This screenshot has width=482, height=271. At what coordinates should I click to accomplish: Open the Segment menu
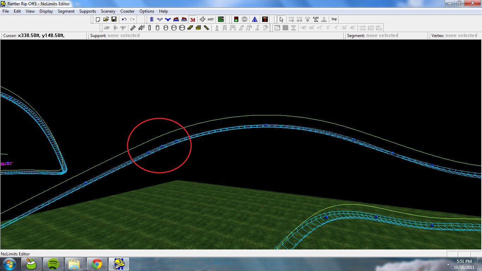[x=66, y=11]
